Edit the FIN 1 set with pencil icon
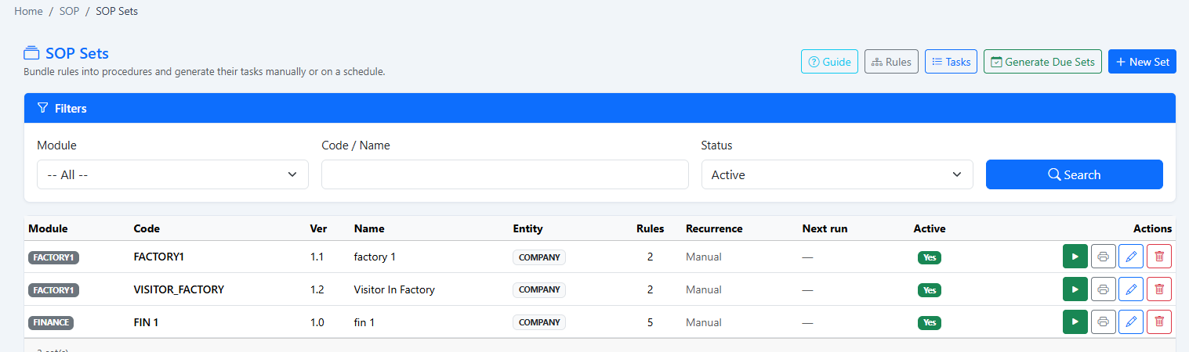Screen dimensions: 1189x352 click(x=1131, y=321)
